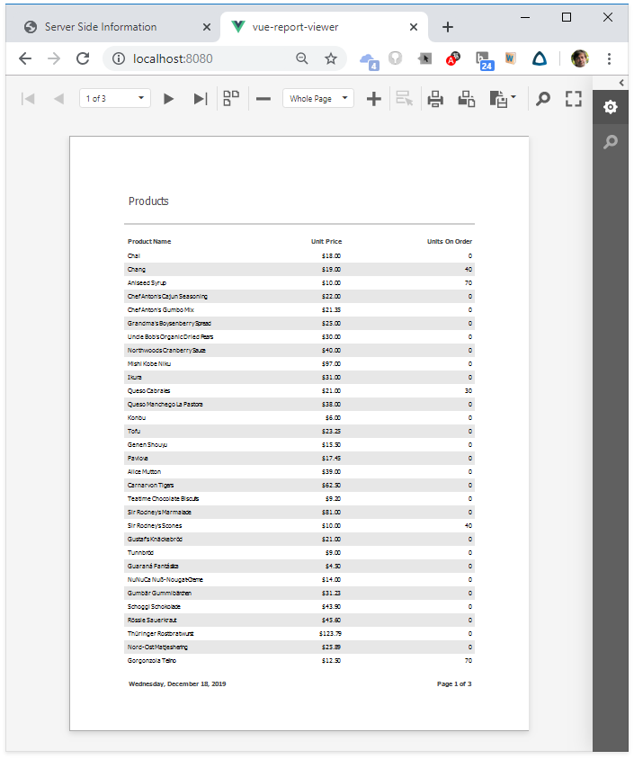This screenshot has height=759, width=634.
Task: View site information icon
Action: tap(118, 58)
